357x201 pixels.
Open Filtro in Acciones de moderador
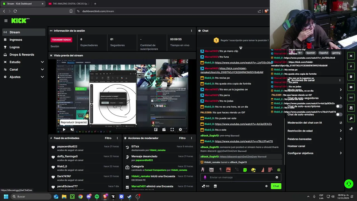point(182,138)
